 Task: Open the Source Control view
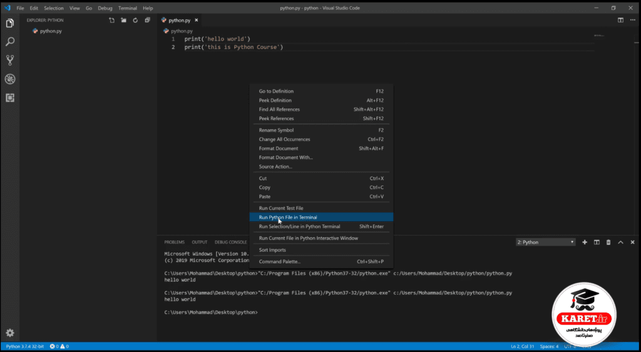(10, 60)
